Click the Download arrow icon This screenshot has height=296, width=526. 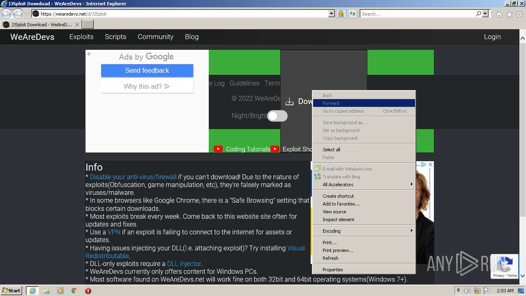tap(289, 102)
